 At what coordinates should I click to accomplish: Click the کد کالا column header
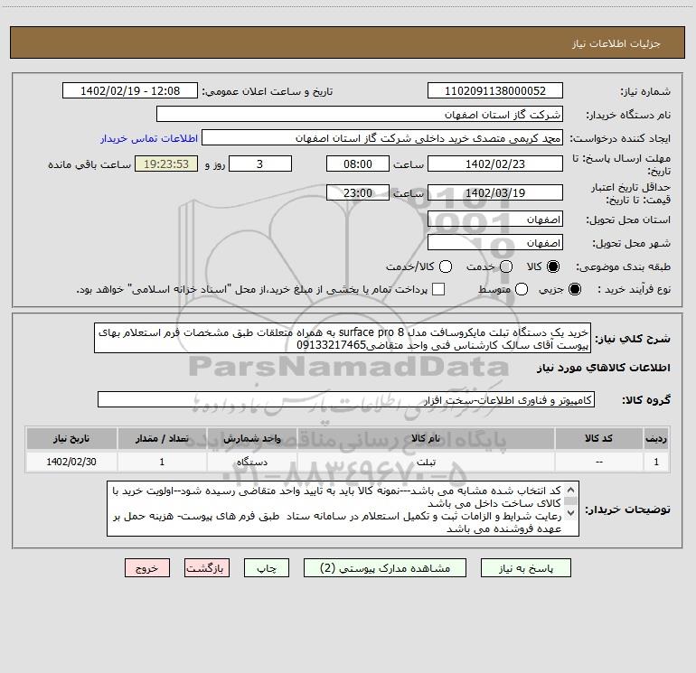pos(598,438)
